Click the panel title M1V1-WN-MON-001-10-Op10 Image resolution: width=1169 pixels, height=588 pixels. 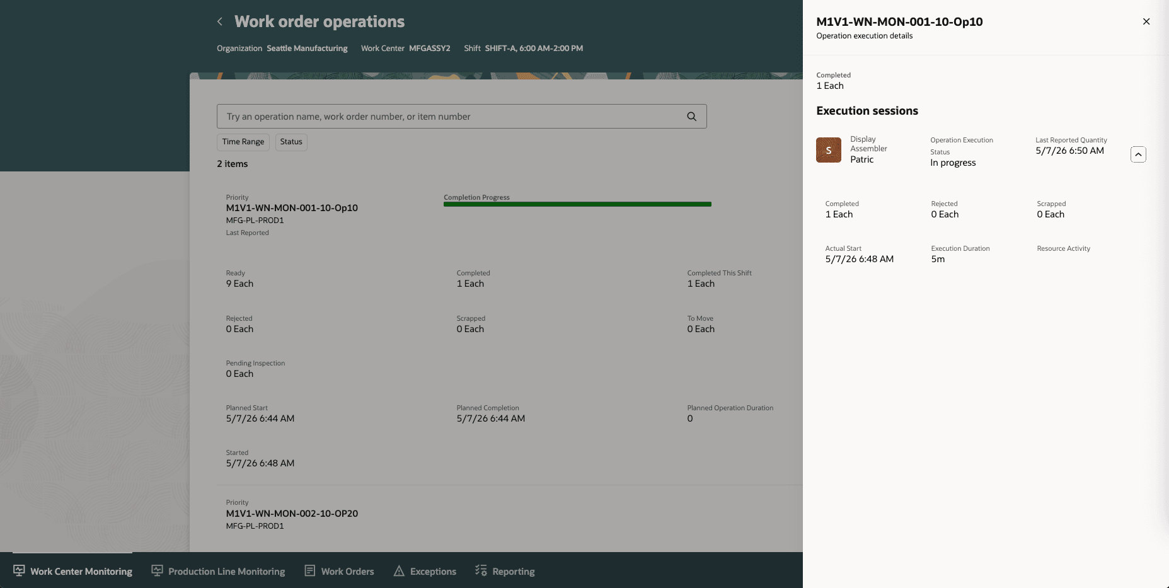899,21
